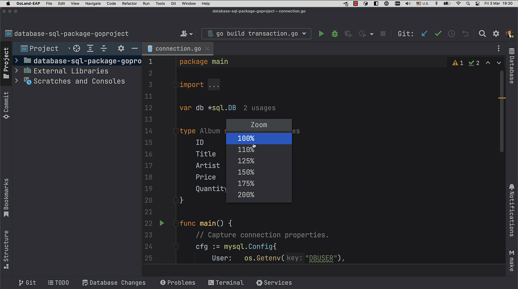This screenshot has height=289, width=518.
Task: Click Git update project arrow icon
Action: tap(424, 33)
